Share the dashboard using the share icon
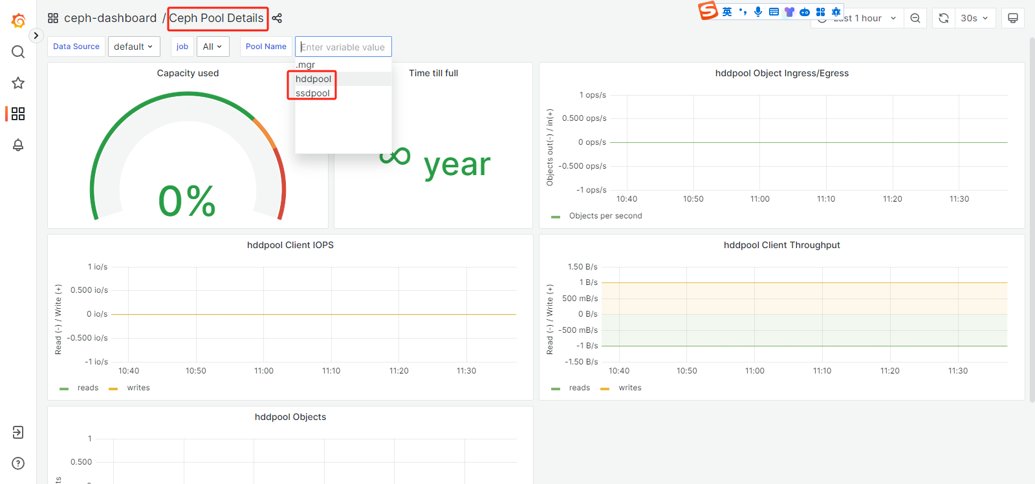This screenshot has height=484, width=1035. (277, 18)
